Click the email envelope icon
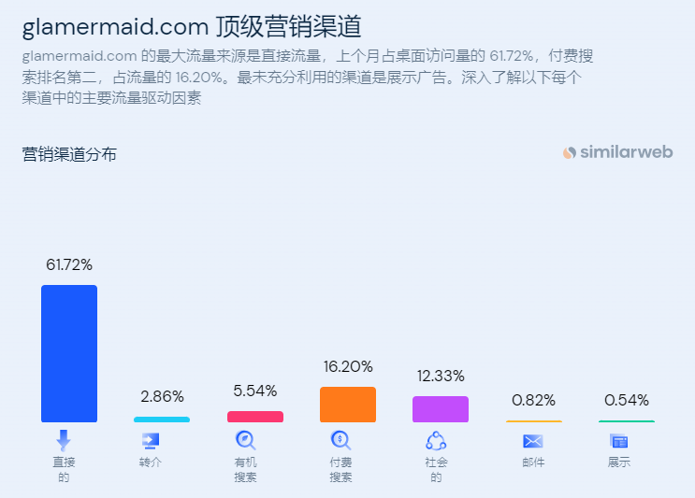This screenshot has width=695, height=498. [533, 441]
